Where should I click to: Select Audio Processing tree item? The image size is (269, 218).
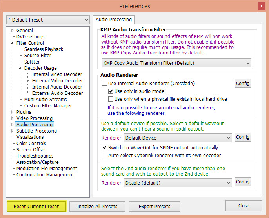[35, 125]
